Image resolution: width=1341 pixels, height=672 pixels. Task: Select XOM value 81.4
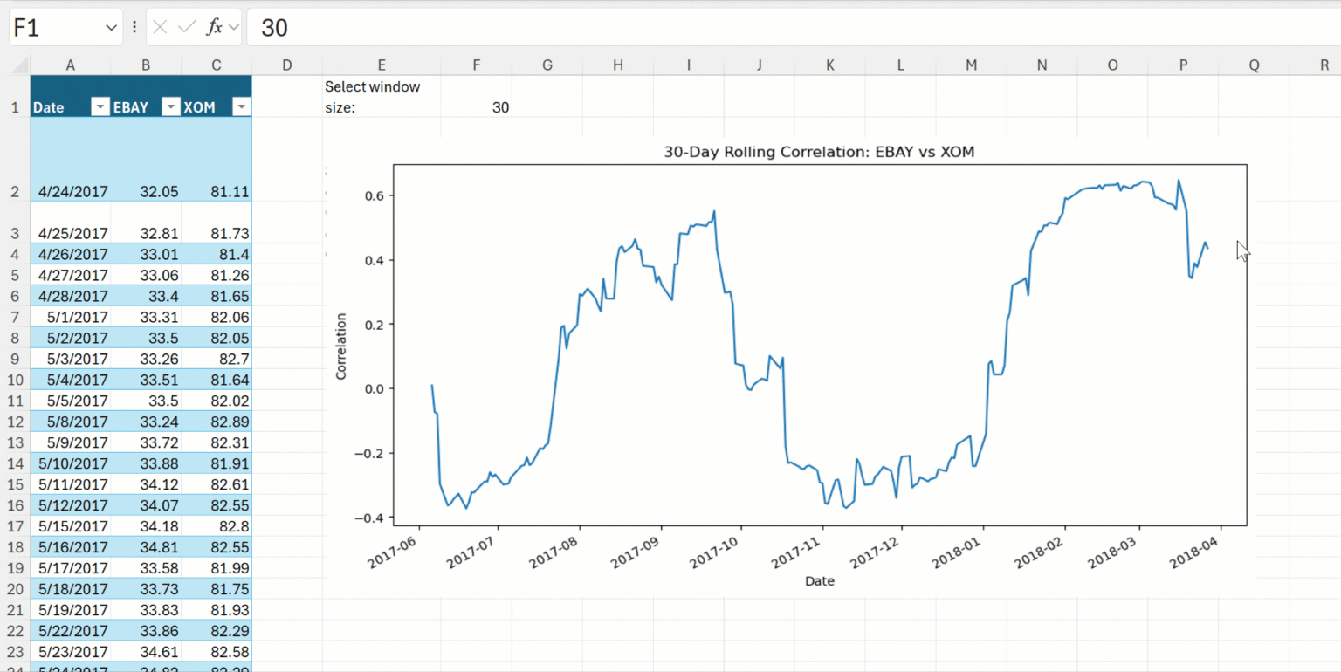217,254
